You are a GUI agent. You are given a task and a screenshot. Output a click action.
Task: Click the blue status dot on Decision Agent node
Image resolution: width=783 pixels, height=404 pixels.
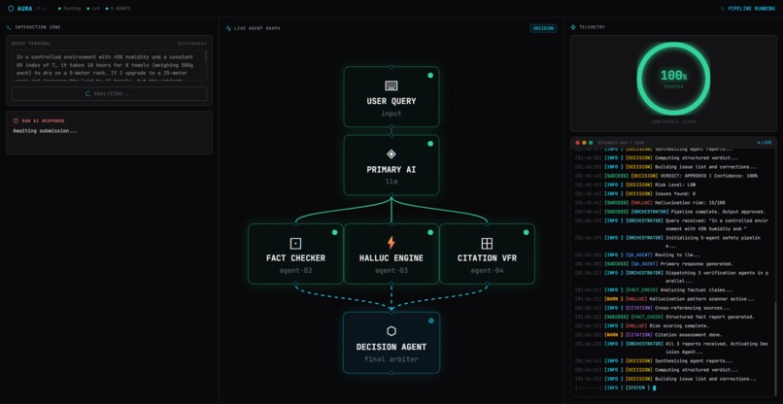(431, 320)
